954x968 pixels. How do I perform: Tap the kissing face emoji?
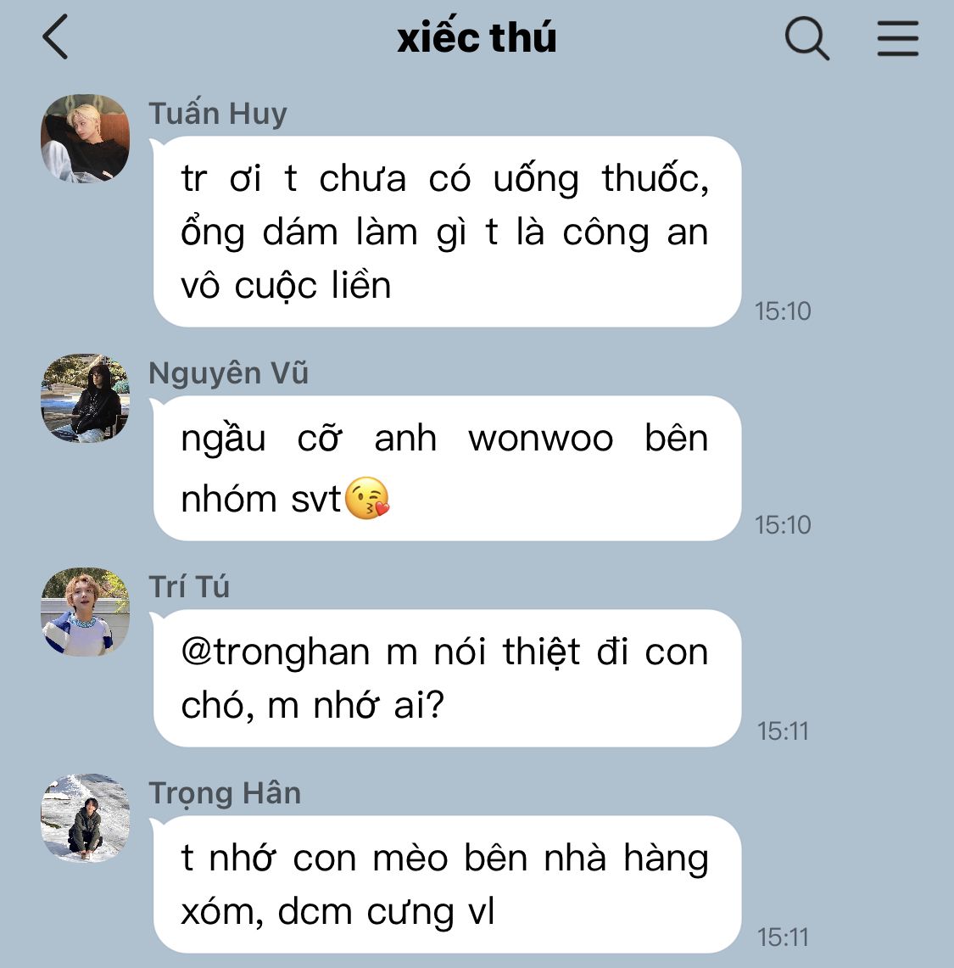point(367,498)
